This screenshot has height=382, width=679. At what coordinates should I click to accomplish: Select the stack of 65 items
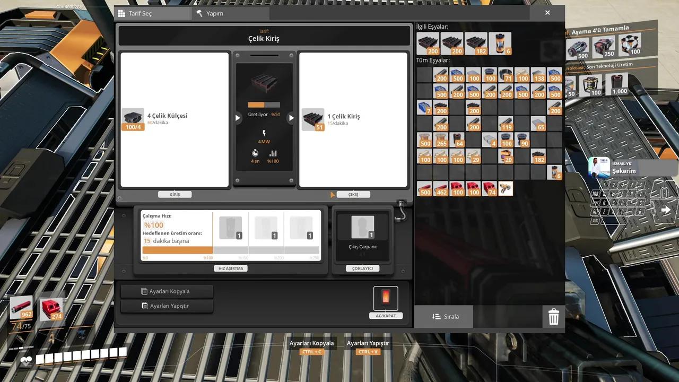pyautogui.click(x=538, y=124)
